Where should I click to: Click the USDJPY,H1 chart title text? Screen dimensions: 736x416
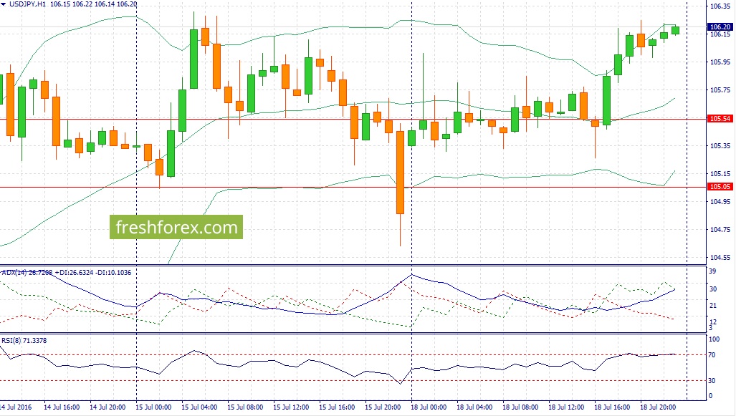(x=28, y=4)
